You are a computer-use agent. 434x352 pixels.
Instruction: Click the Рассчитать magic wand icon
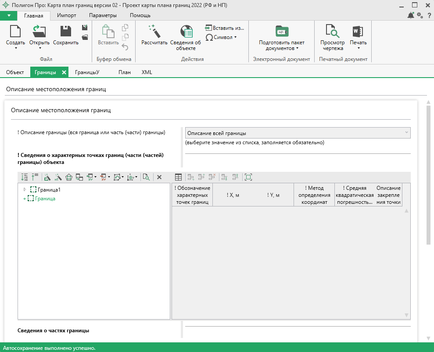point(154,32)
